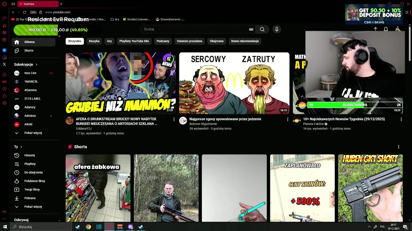Open the Shorts shelf options menu
Viewport: 412px width, 231px height.
pyautogui.click(x=398, y=147)
